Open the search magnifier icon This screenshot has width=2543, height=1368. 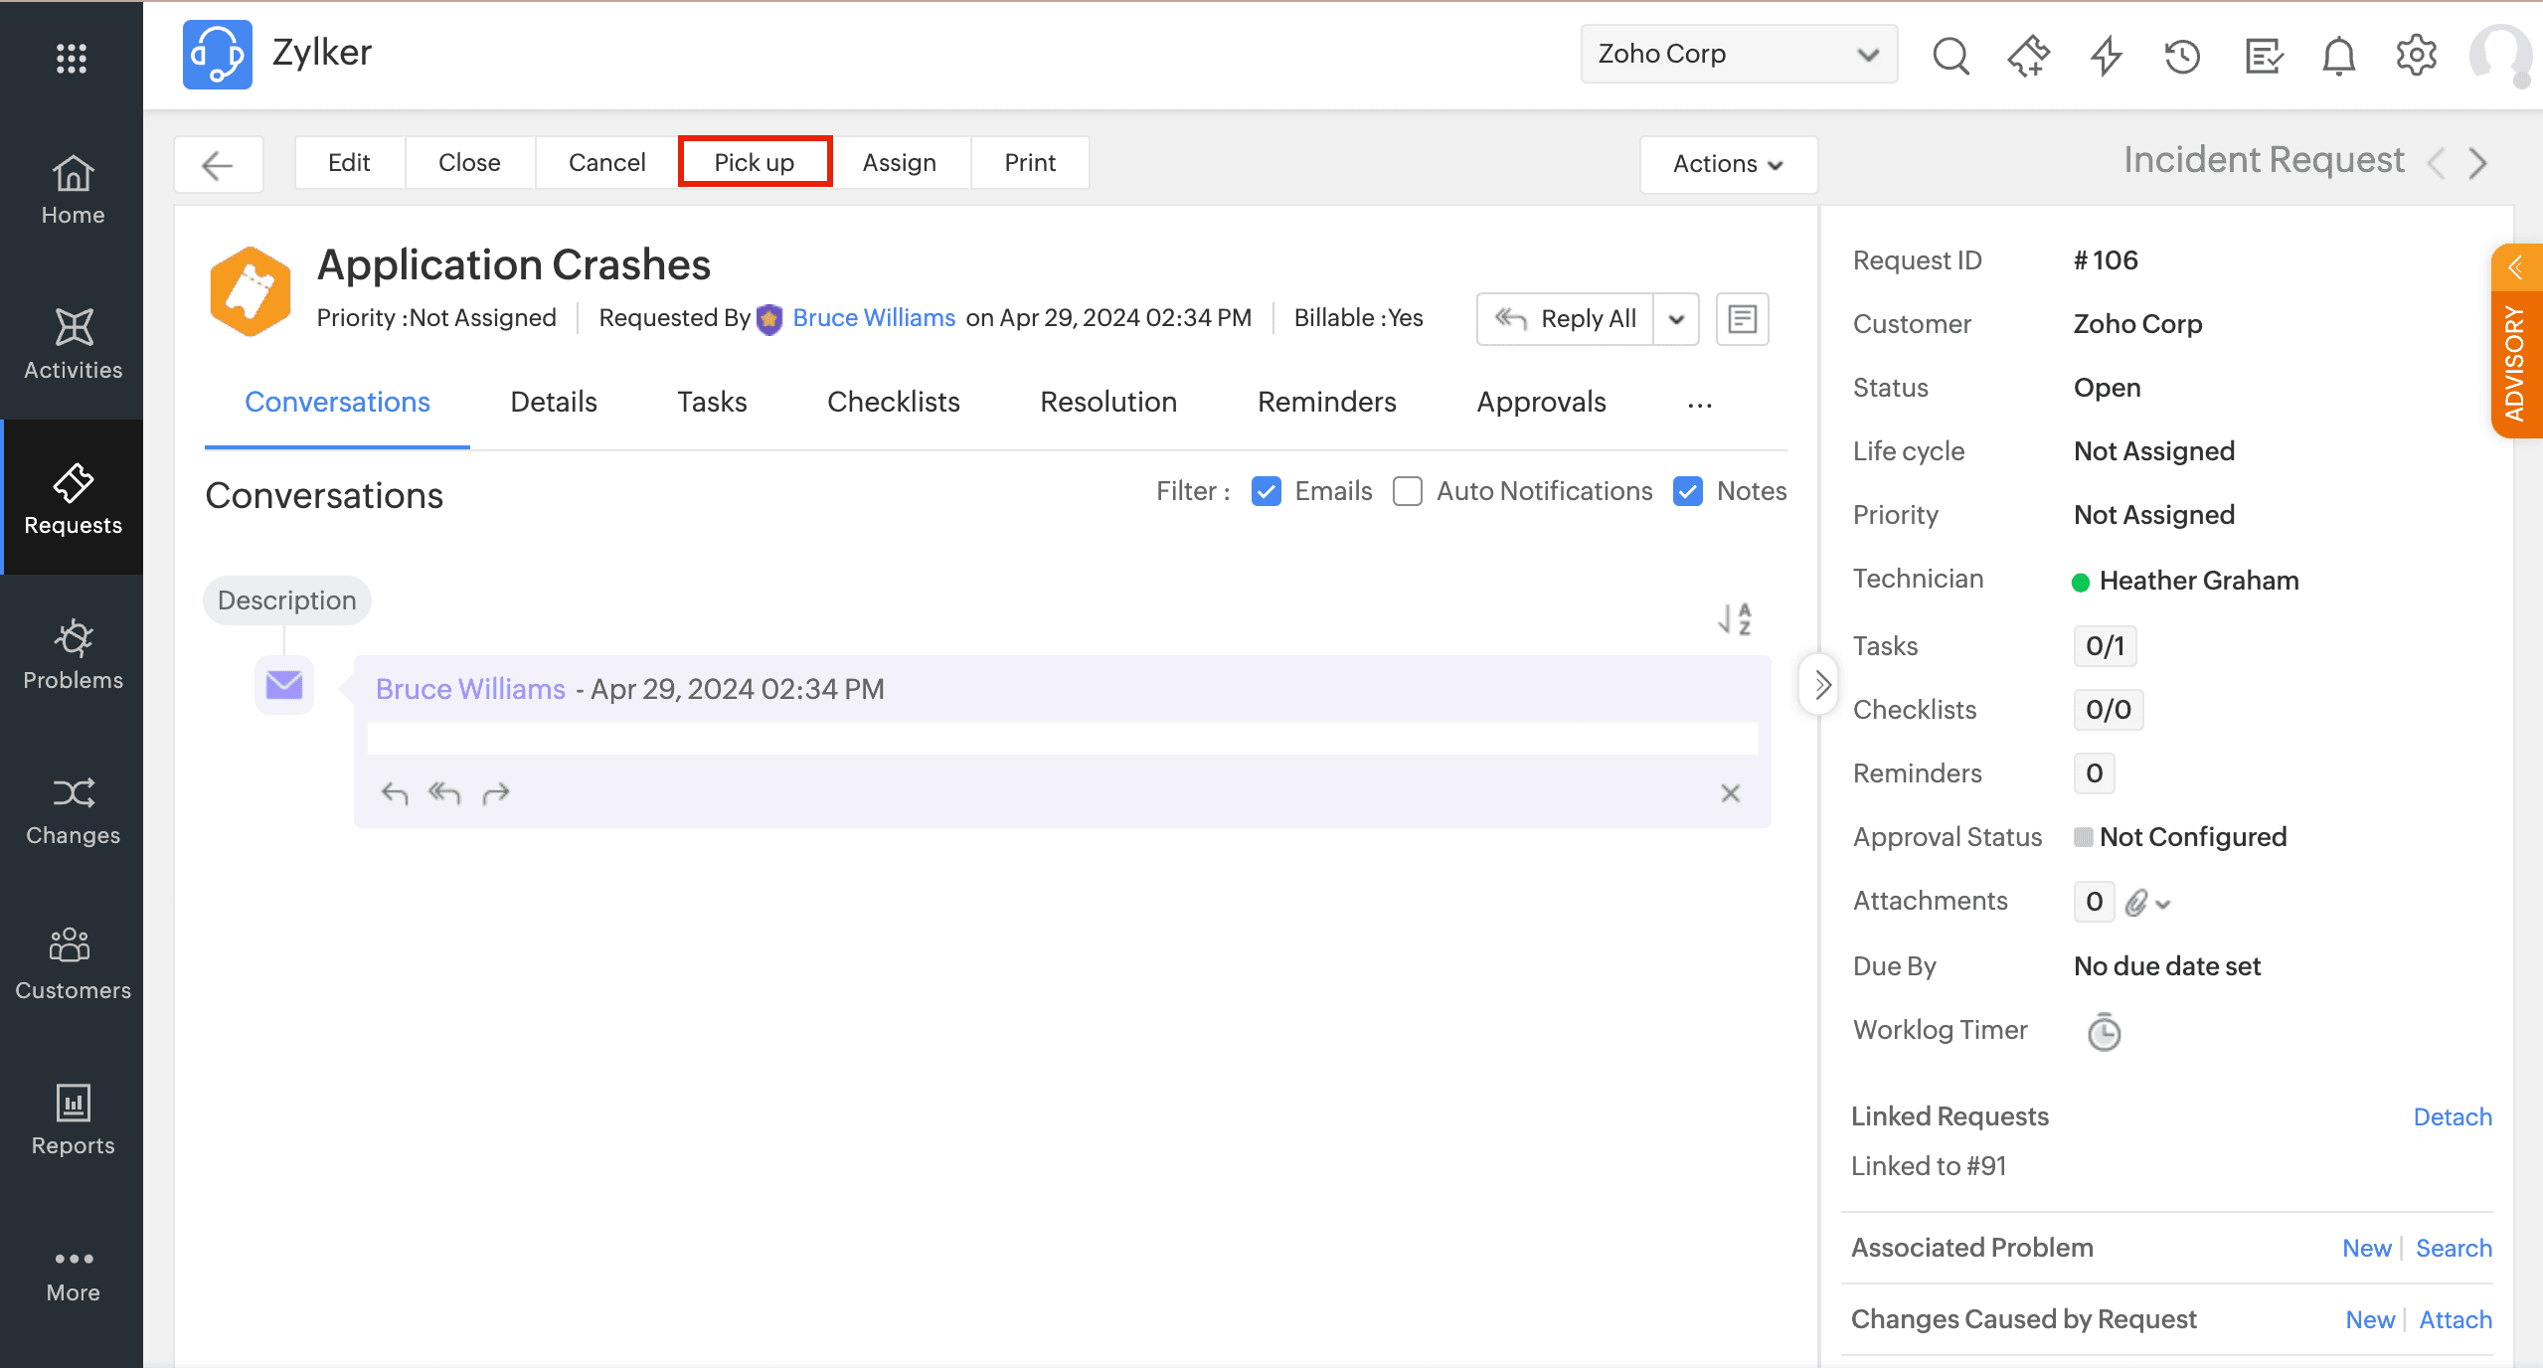point(1950,56)
